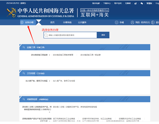This screenshot has height=124, width=159.
Task: Open 进出境（过境）动植物及其产品、其他检疫物检验检疫 link
Action: [75, 107]
